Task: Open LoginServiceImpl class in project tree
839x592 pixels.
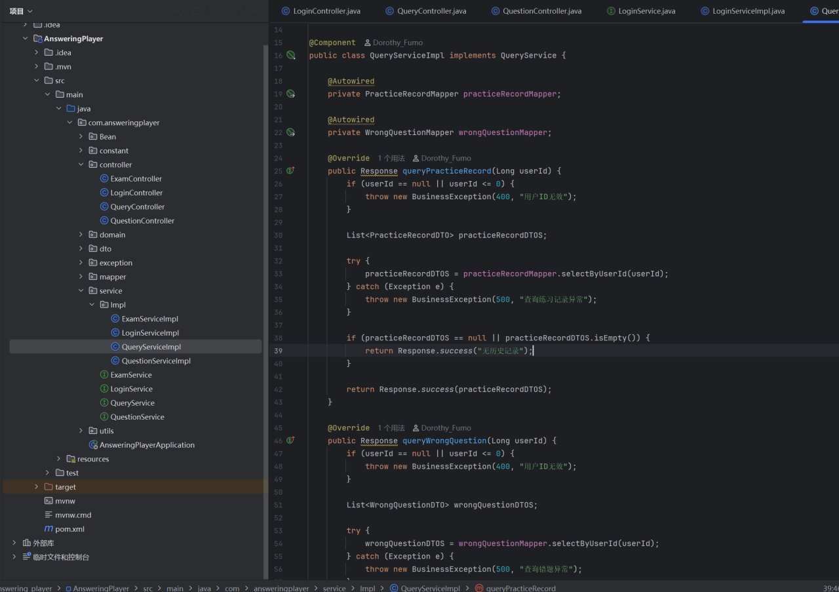Action: pos(145,333)
